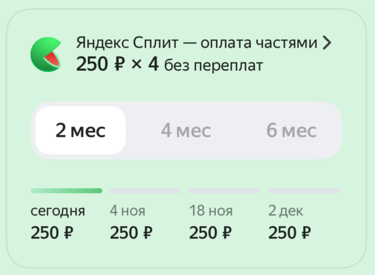Screen dimensions: 375x275
Task: Click the 250 ₽ amount under 'сегодня'
Action: [52, 233]
